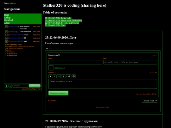Click stalker320 username in chat

13,32
